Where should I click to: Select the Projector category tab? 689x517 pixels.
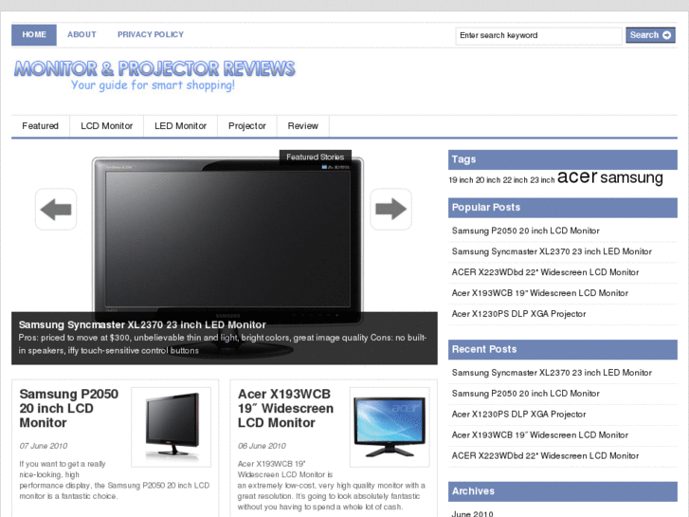click(x=247, y=126)
